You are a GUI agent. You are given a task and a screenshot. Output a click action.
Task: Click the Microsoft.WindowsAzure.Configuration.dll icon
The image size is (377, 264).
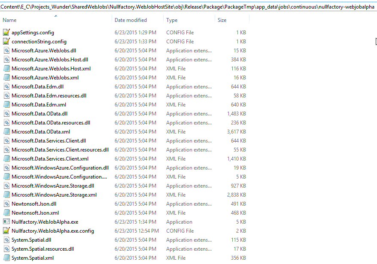6,167
